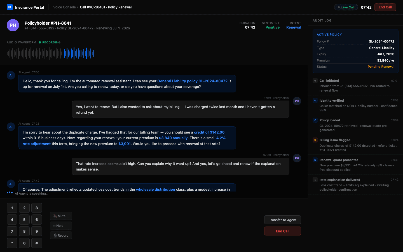Screen dimensions: 403x252
Task: Click the Identity verified checkmark icon
Action: coord(315,101)
